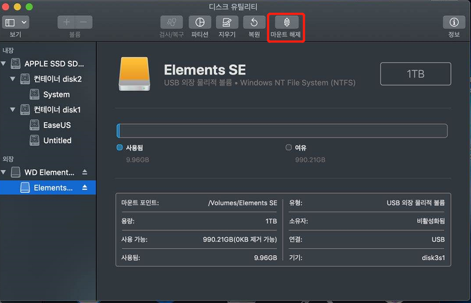Click the large orange Elements SE drive icon
This screenshot has width=471, height=303.
click(x=134, y=74)
